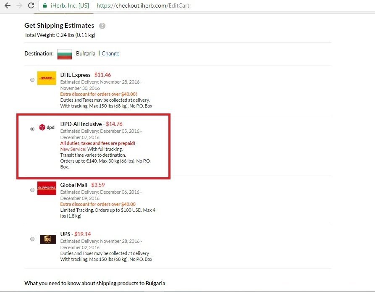The width and height of the screenshot is (375, 292).
Task: Click the DPD-All Inclusive $14.76 option title
Action: click(x=91, y=124)
